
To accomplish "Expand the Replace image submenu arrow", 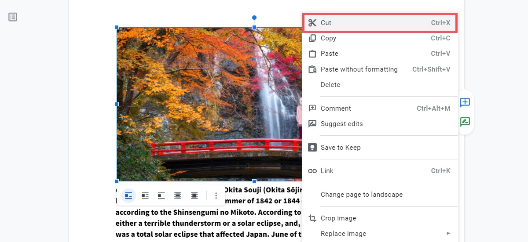I will [x=448, y=233].
